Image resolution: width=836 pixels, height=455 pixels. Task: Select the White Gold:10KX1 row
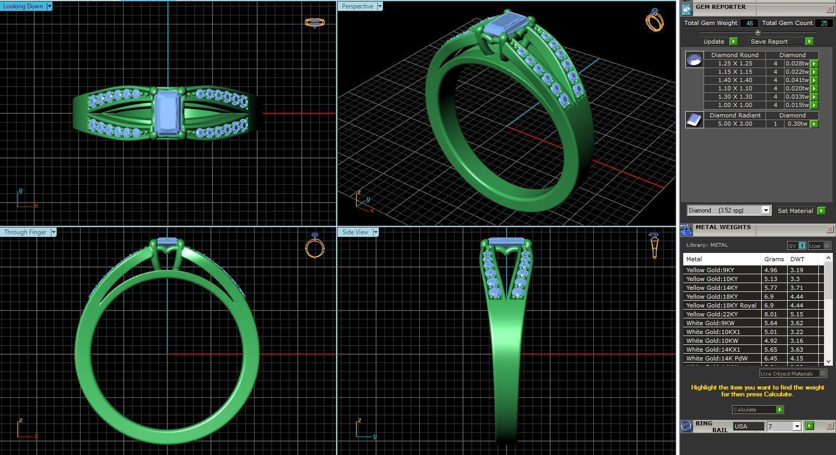(x=753, y=332)
